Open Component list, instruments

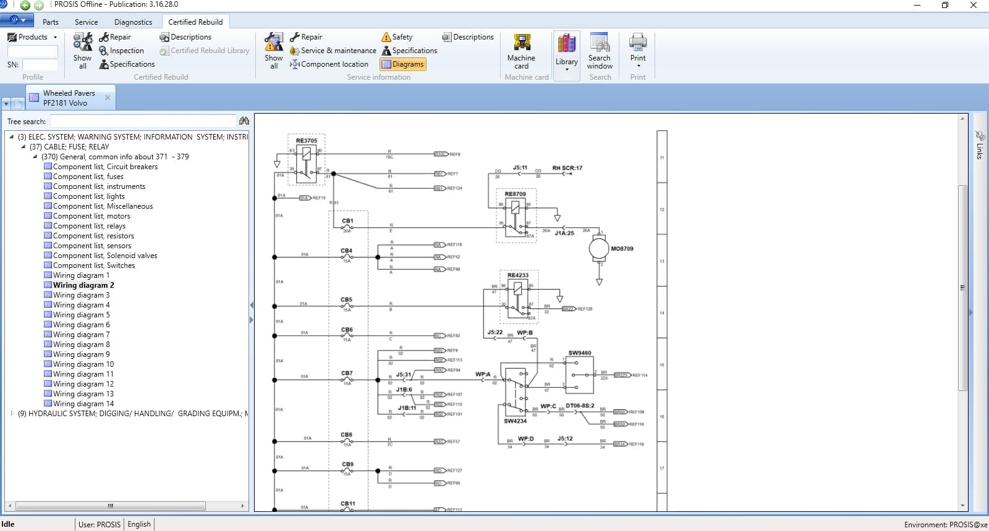tap(99, 186)
